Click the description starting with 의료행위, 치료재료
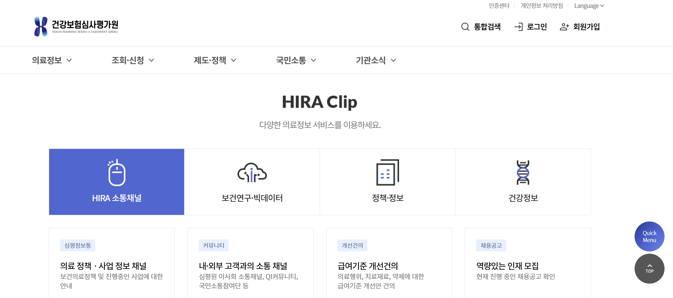 (x=381, y=281)
